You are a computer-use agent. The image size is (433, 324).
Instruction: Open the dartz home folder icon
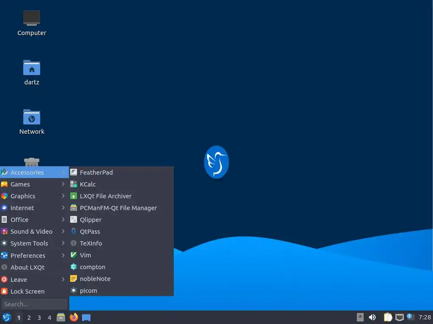(31, 73)
